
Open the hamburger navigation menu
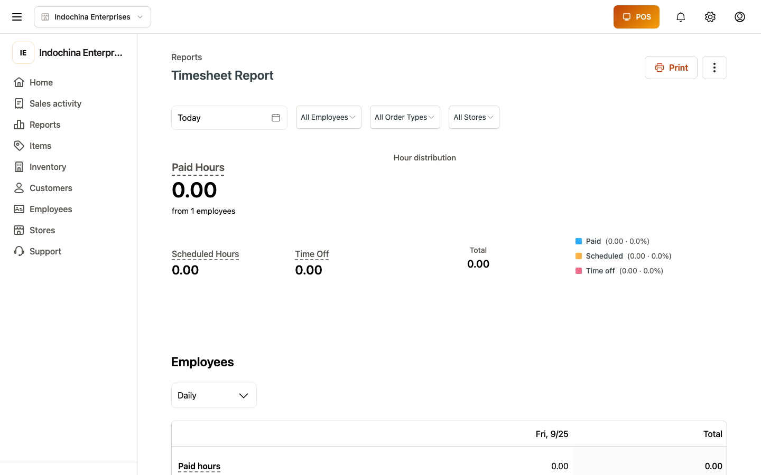[17, 17]
